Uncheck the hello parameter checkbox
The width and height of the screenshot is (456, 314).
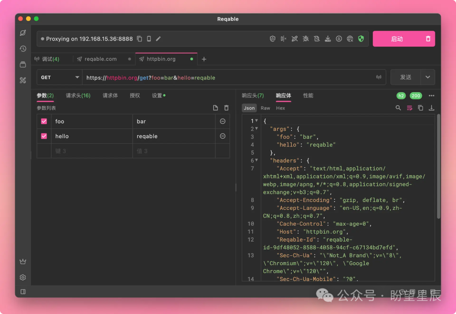pyautogui.click(x=44, y=136)
